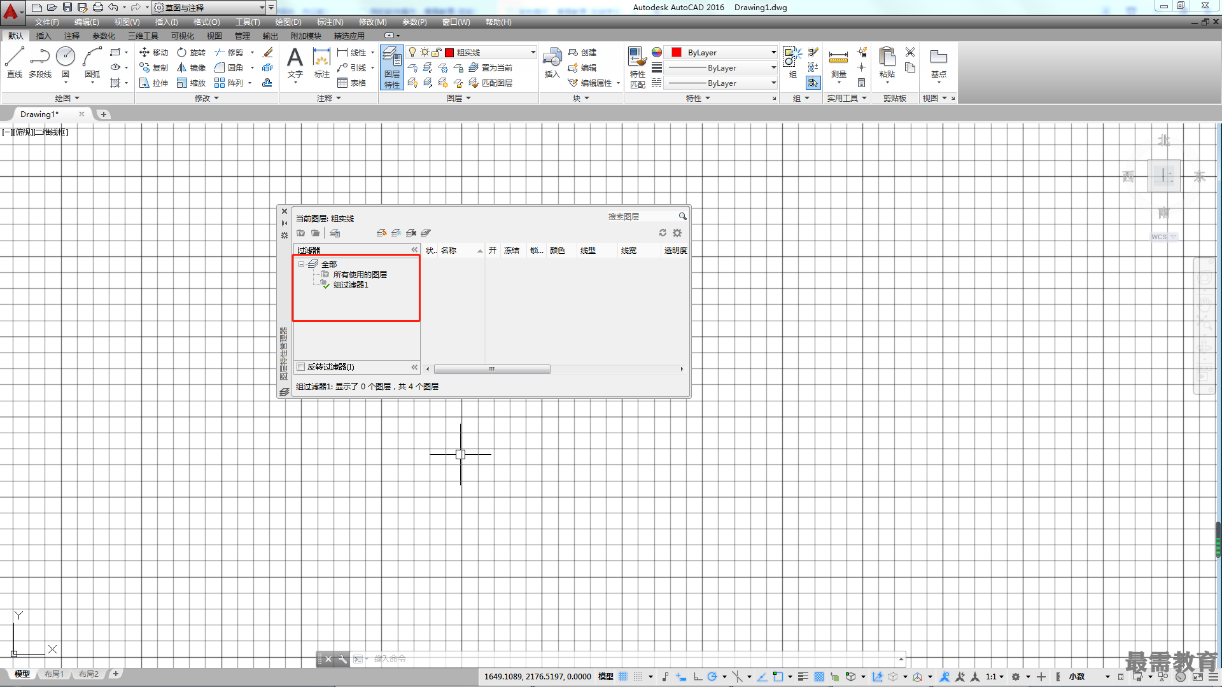
Task: Expand the Draw (绘图) panel
Action: 67,98
